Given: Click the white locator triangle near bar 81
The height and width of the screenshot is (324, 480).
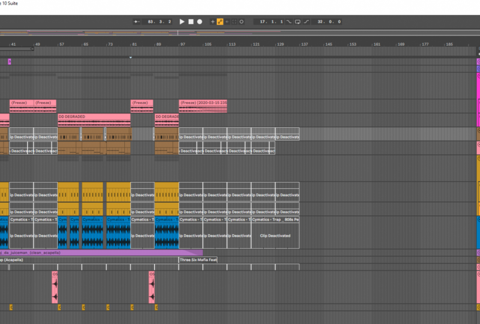Looking at the screenshot, I should [131, 58].
